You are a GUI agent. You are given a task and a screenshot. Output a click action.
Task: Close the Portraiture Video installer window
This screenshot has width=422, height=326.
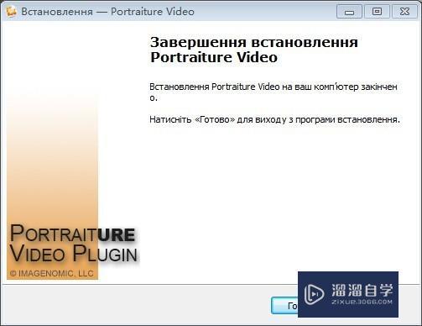(x=404, y=12)
